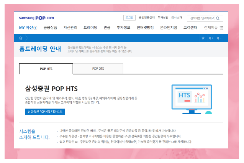The height and width of the screenshot is (163, 244).
Task: Click the search magnifier icon
Action: point(218,18)
